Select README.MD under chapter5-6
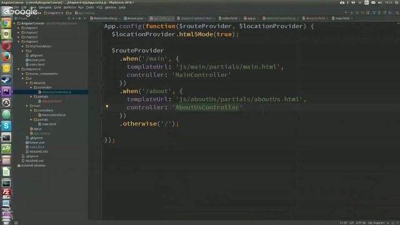 click(38, 152)
